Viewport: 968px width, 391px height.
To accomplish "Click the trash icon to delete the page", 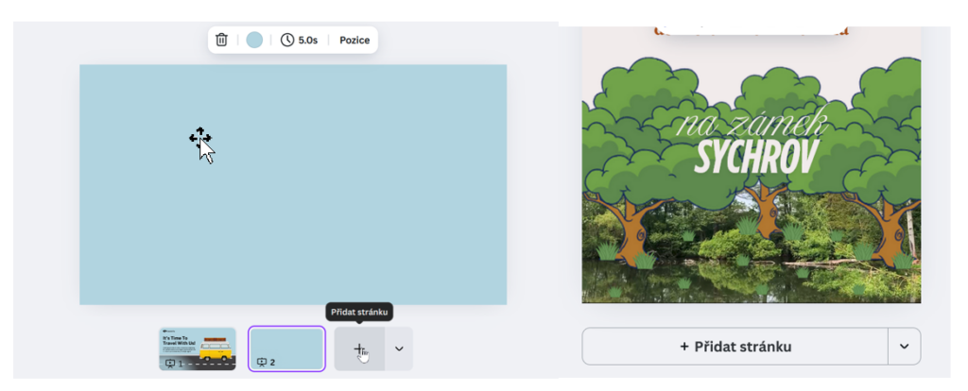I will point(221,40).
